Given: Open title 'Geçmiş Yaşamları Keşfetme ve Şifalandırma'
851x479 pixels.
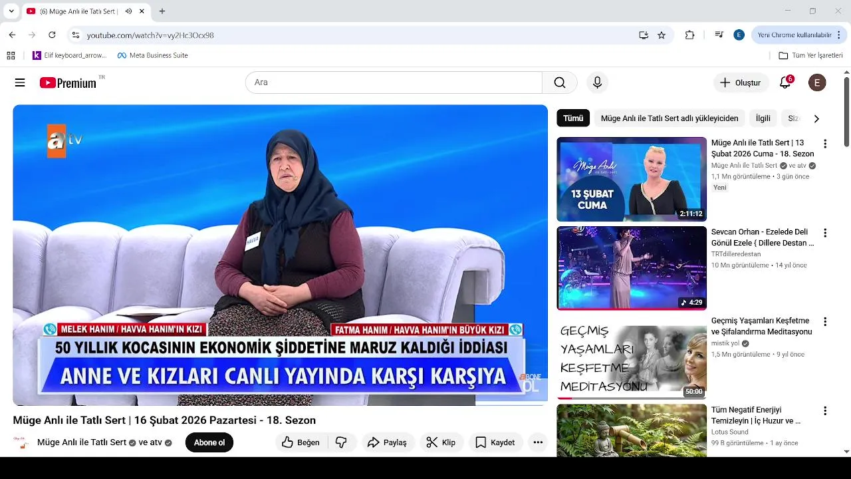Looking at the screenshot, I should click(x=762, y=326).
